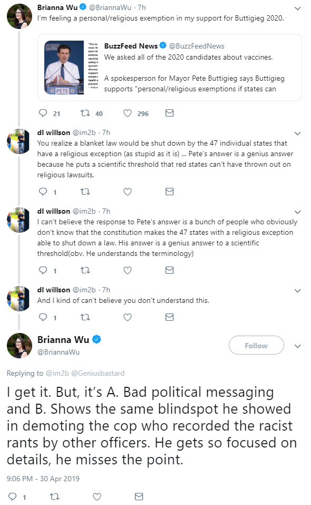View Pete Buttigieg photo thumbnail
This screenshot has height=505, width=311.
point(64,68)
